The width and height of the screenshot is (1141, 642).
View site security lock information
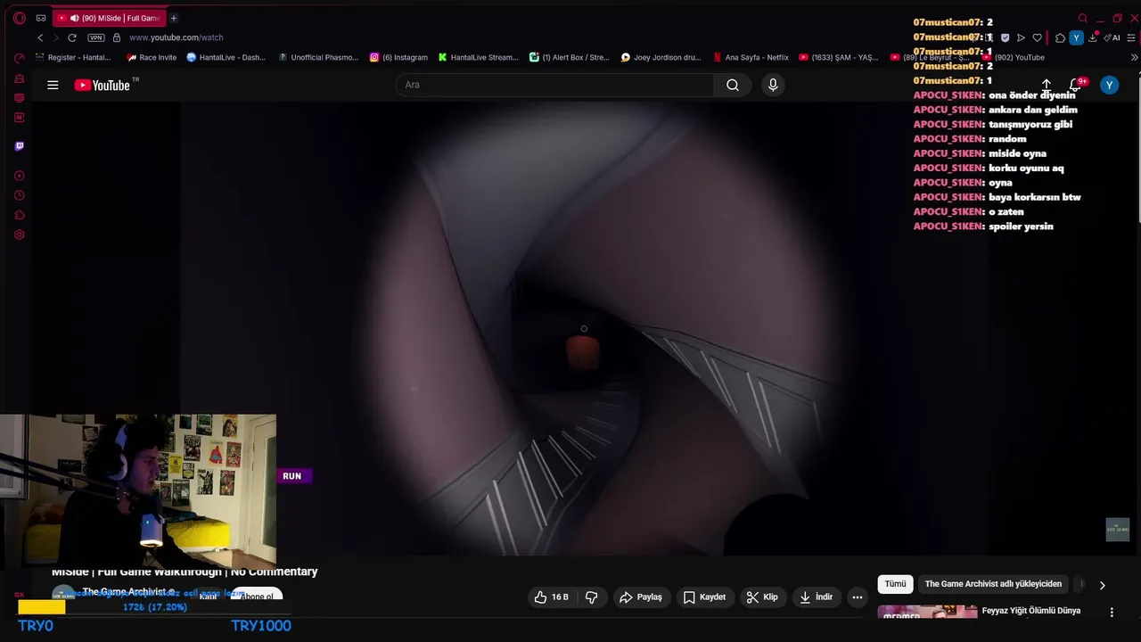[x=117, y=37]
